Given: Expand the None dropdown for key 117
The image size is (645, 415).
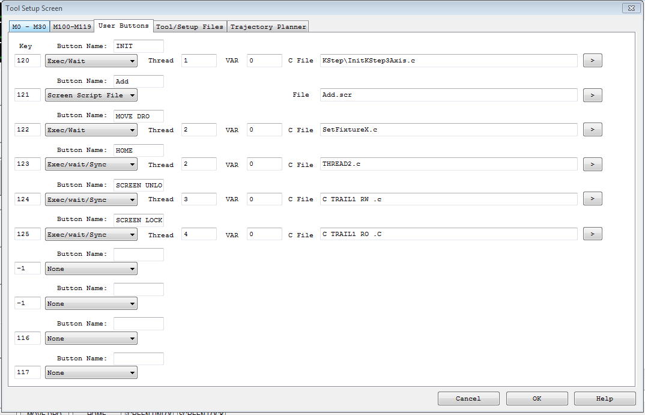Looking at the screenshot, I should [91, 373].
